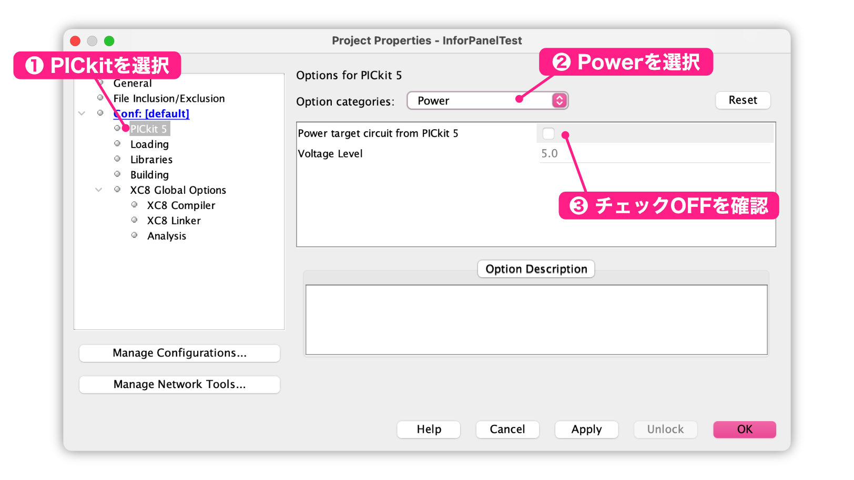Close the Project Properties window
This screenshot has width=854, height=480.
[75, 41]
